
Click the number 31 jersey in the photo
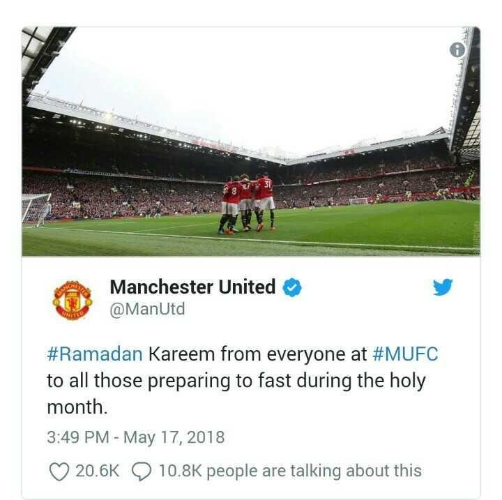point(266,189)
